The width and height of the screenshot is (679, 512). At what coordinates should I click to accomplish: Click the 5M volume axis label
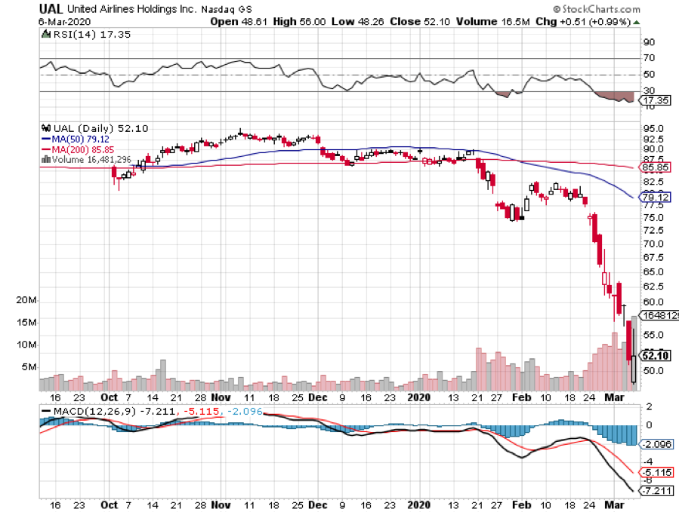(x=29, y=367)
